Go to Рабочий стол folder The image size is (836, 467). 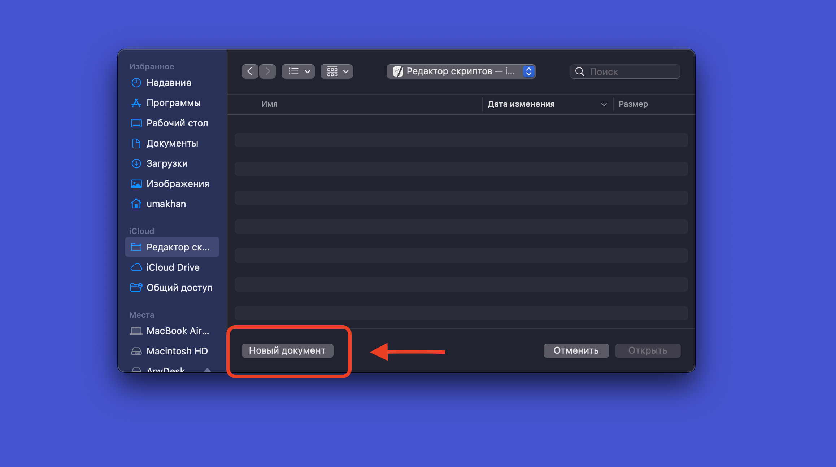pos(177,123)
